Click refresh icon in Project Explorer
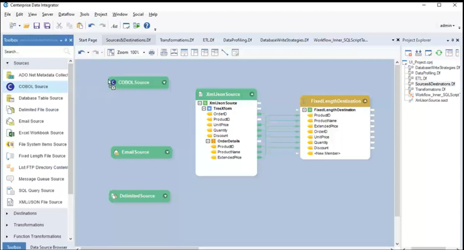This screenshot has height=250, width=464. pos(439,53)
